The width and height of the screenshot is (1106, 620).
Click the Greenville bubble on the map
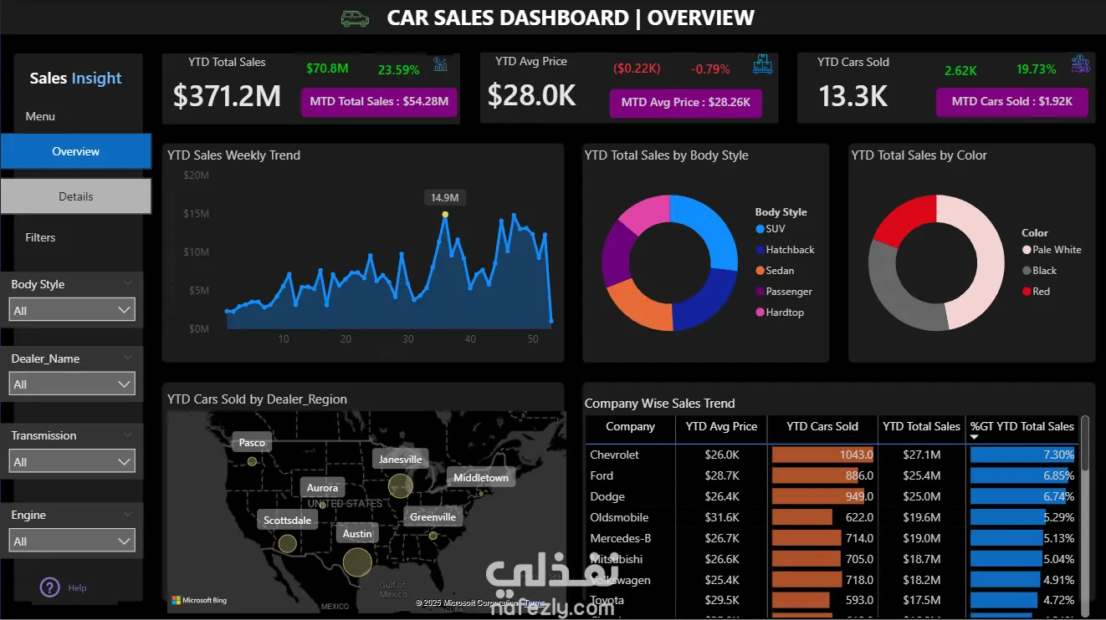tap(433, 536)
